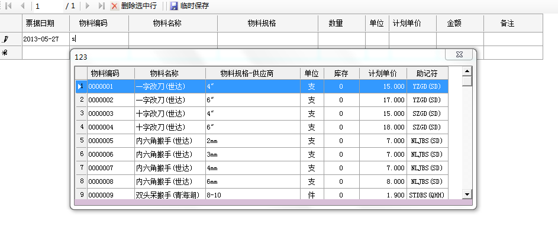Click the asterisk new row indicator

coord(5,53)
